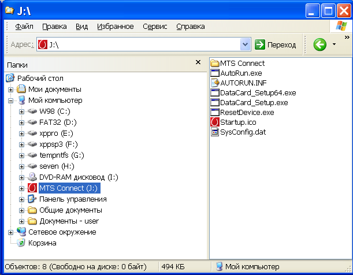Click the FAT32 (D:) drive icon
Viewport: 353px width, 275px height.
[32, 122]
